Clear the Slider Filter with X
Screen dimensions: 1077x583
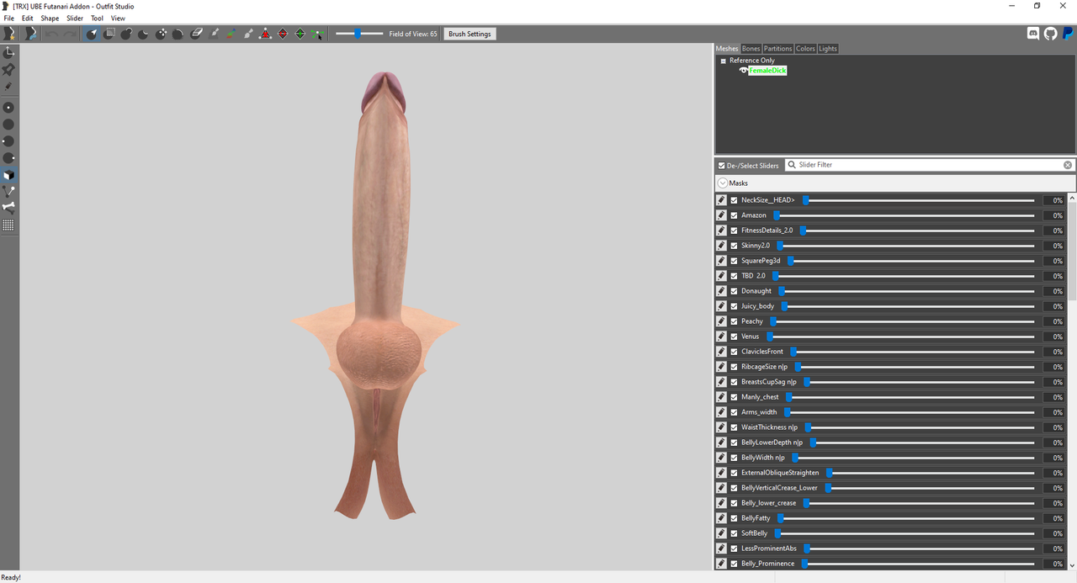(x=1068, y=165)
